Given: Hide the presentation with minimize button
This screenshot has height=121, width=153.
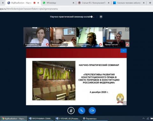Looking at the screenshot, I should (123, 51).
